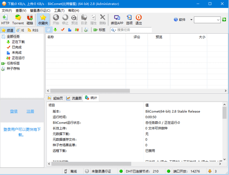Viewport: 229px width, 175px height.
Task: Click the green downloading filter arrow icon
Action: pos(55,30)
